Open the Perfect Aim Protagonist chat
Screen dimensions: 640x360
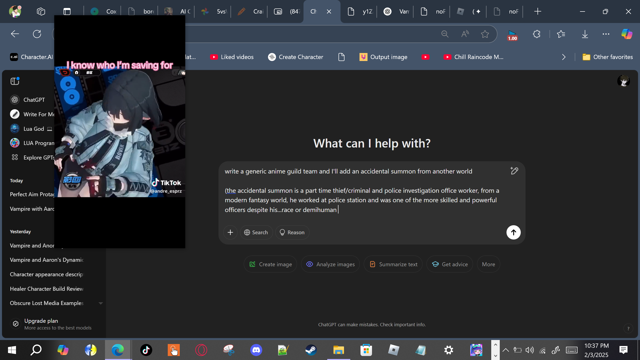click(32, 194)
